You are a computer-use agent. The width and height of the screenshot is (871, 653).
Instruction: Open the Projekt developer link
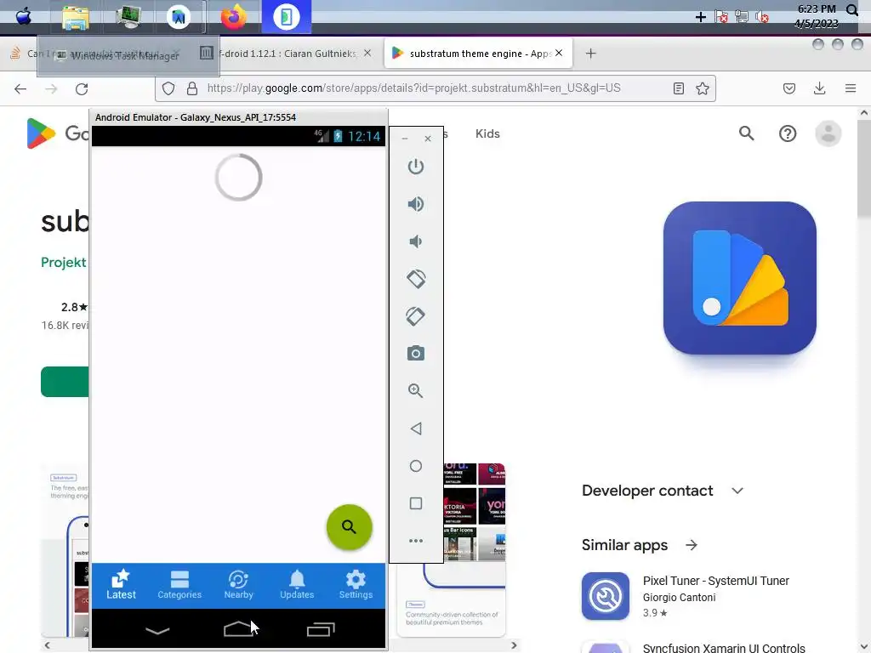coord(64,262)
